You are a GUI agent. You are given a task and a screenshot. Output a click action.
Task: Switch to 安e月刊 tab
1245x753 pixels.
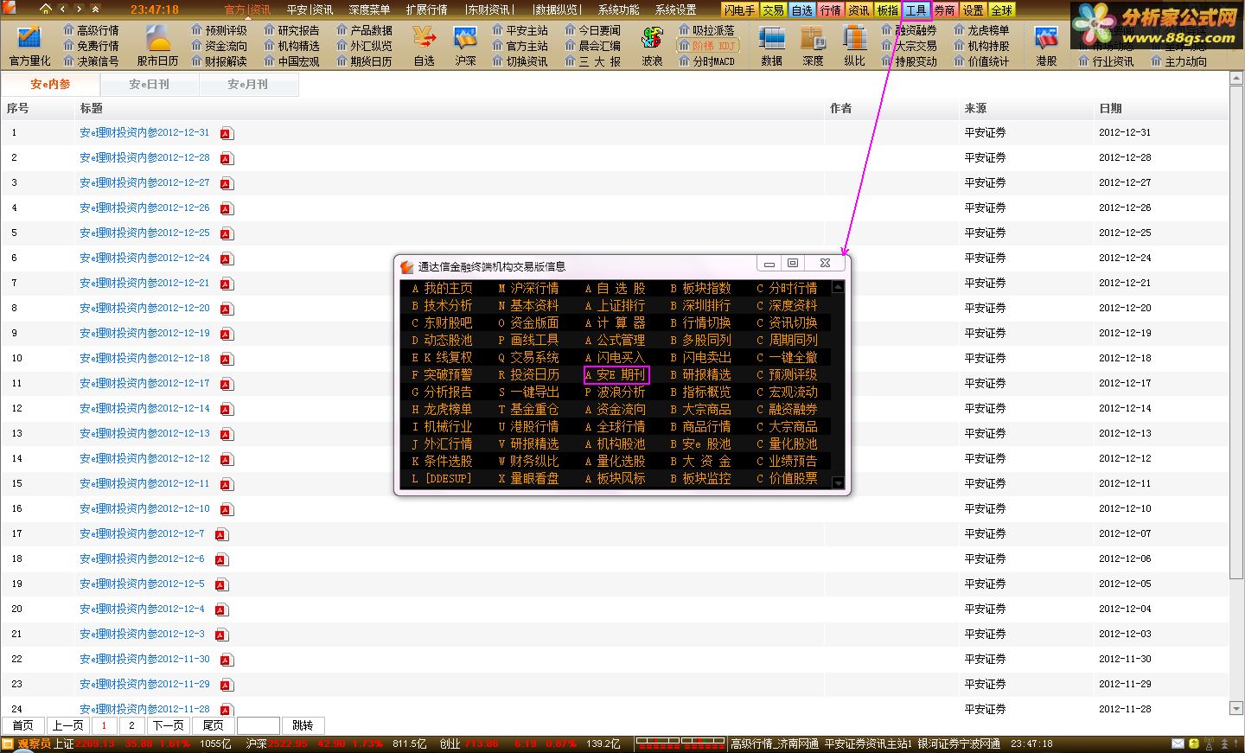tap(248, 84)
